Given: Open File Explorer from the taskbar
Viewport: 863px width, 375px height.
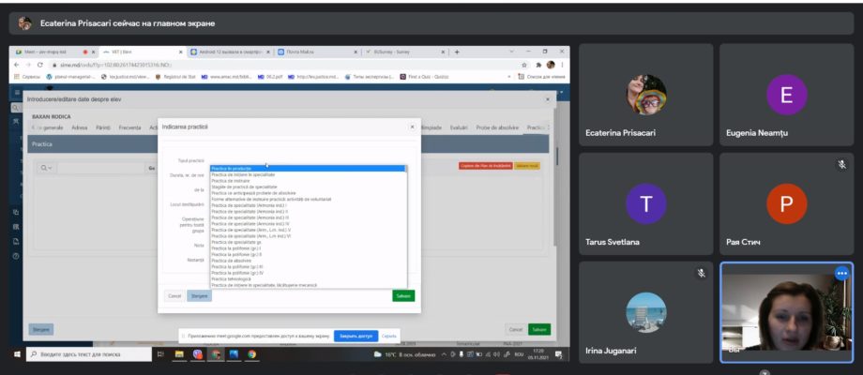Looking at the screenshot, I should (179, 354).
